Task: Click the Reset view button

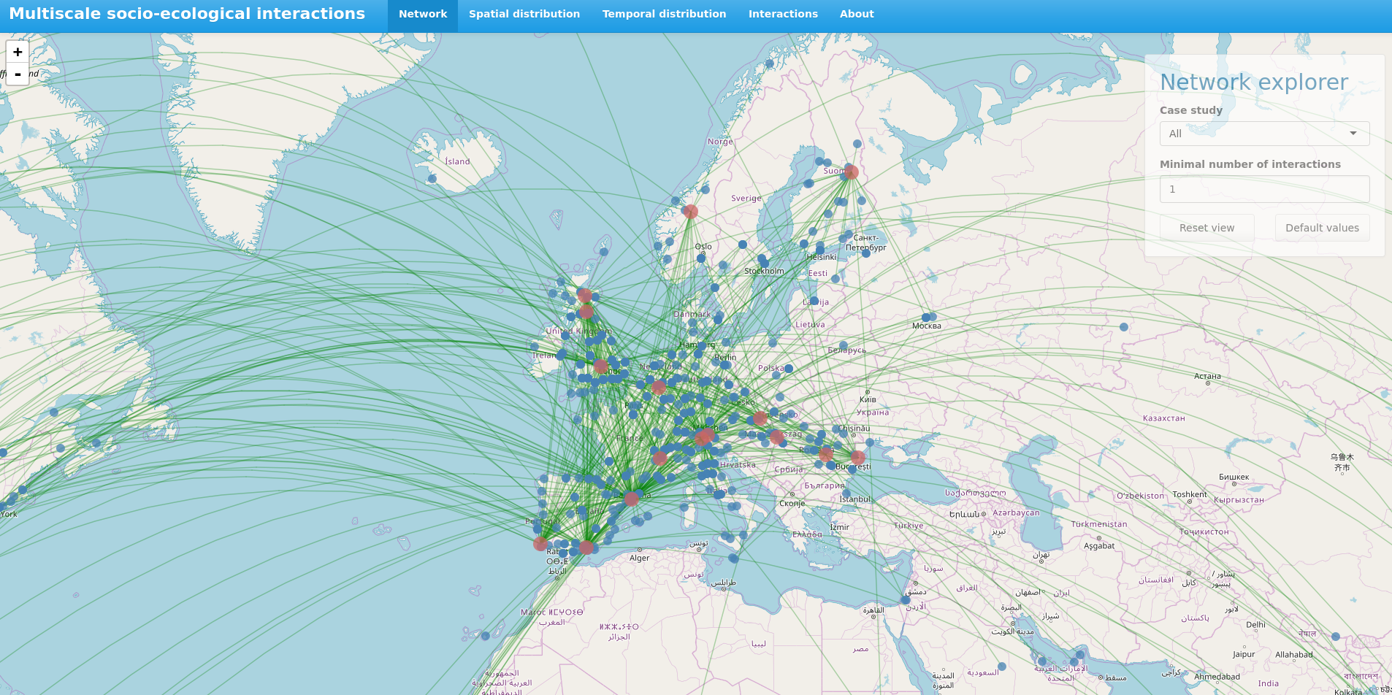Action: [x=1206, y=228]
